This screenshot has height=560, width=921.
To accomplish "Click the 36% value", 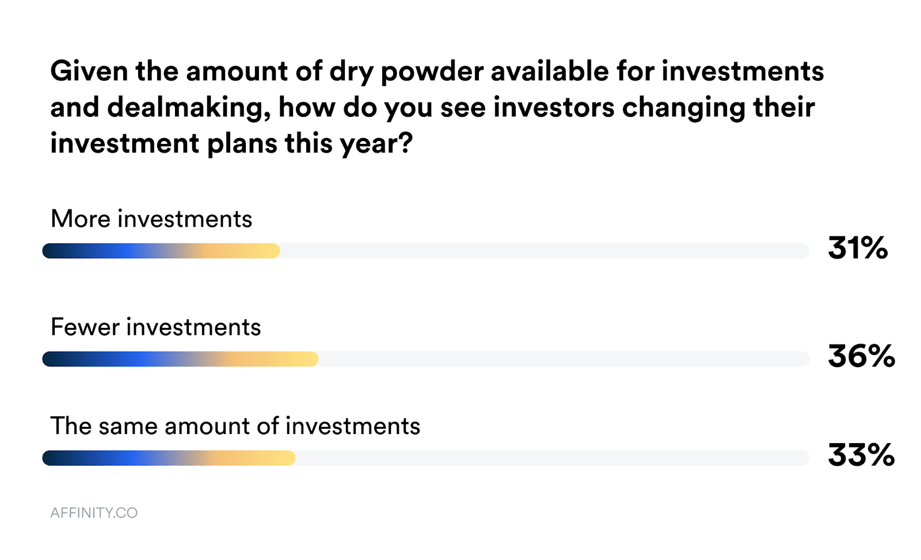I will [862, 356].
